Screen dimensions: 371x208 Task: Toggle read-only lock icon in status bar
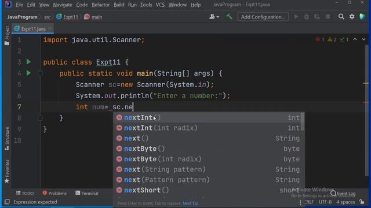(362, 202)
